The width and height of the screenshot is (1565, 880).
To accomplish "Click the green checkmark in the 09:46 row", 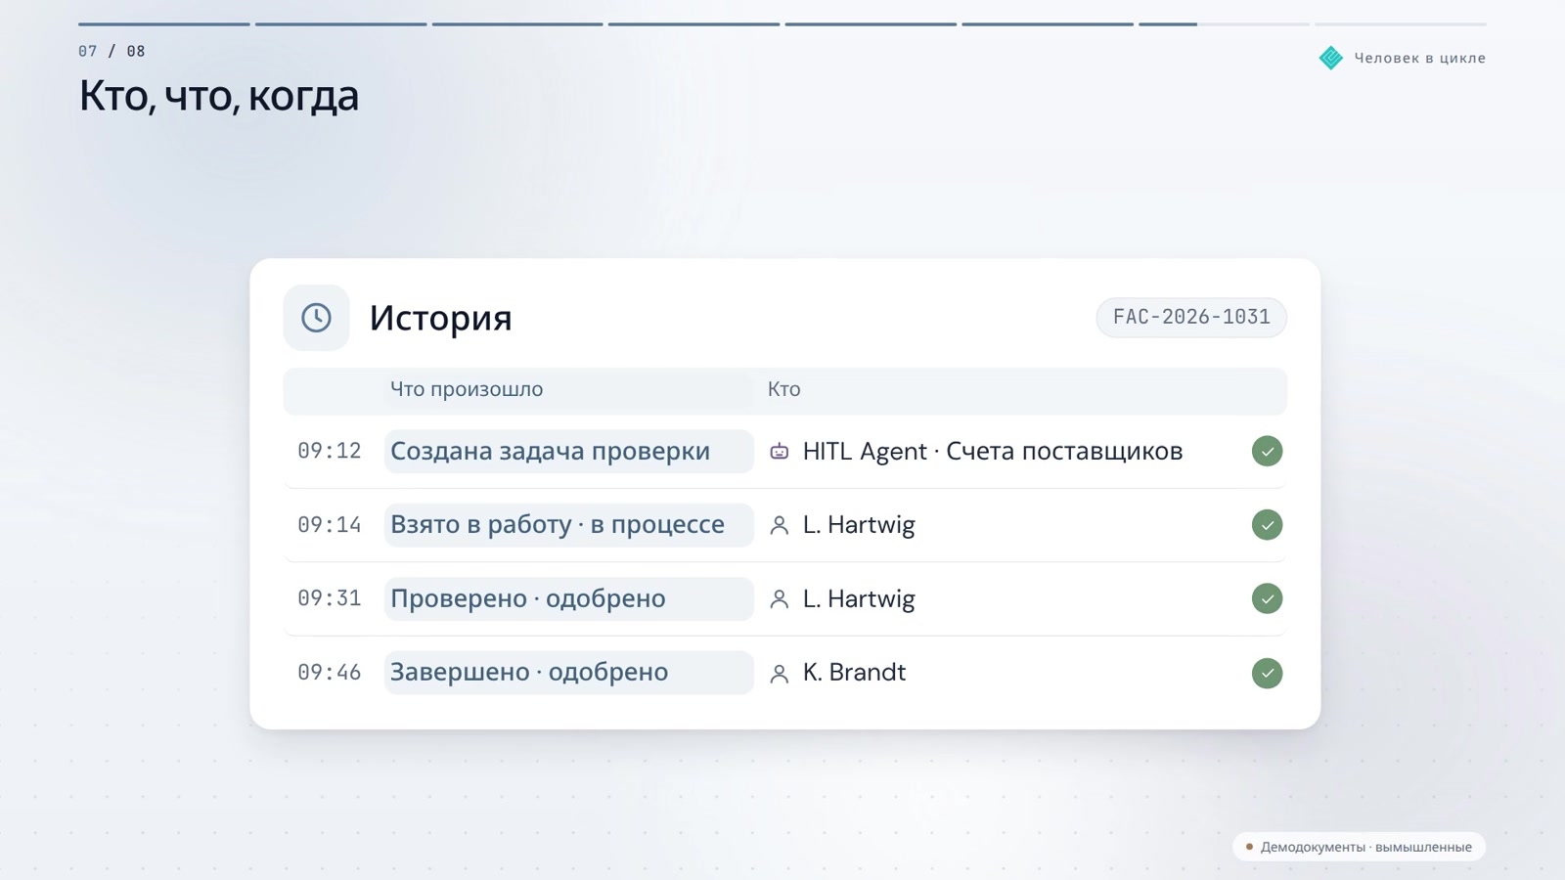I will coord(1267,673).
